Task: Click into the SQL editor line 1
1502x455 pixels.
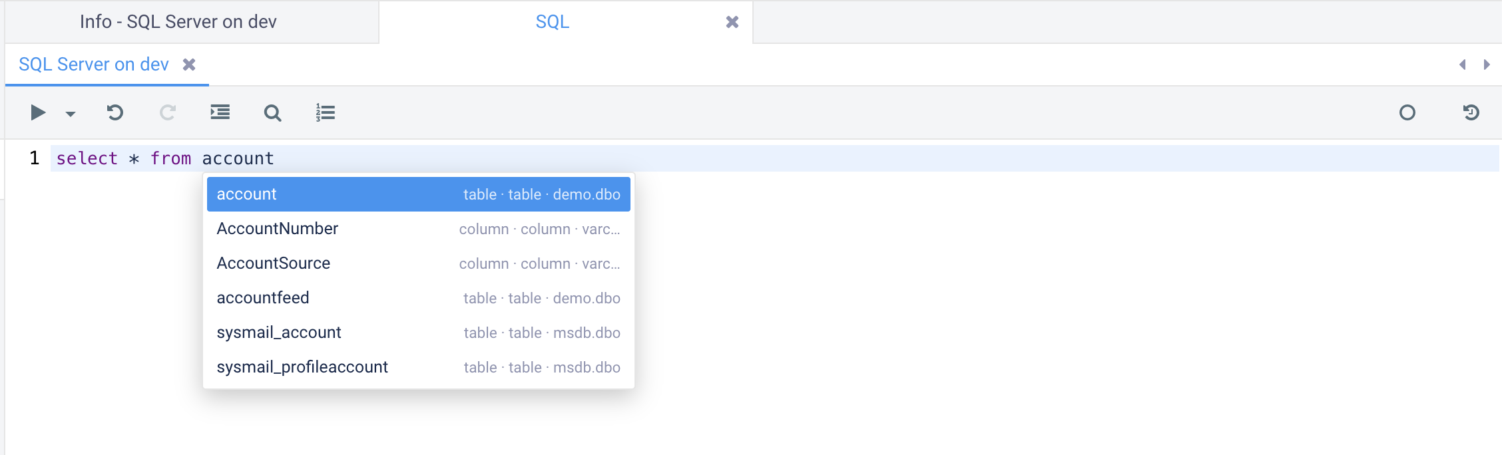Action: (774, 158)
